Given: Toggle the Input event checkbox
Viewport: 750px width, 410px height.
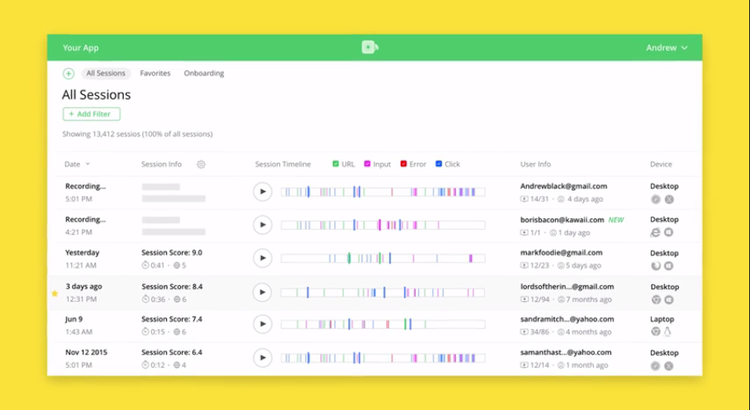Looking at the screenshot, I should click(x=368, y=164).
